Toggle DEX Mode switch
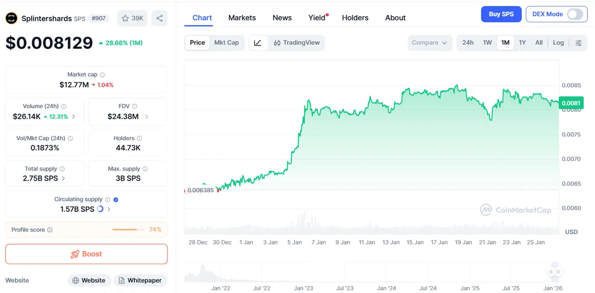This screenshot has height=293, width=595. [x=575, y=14]
